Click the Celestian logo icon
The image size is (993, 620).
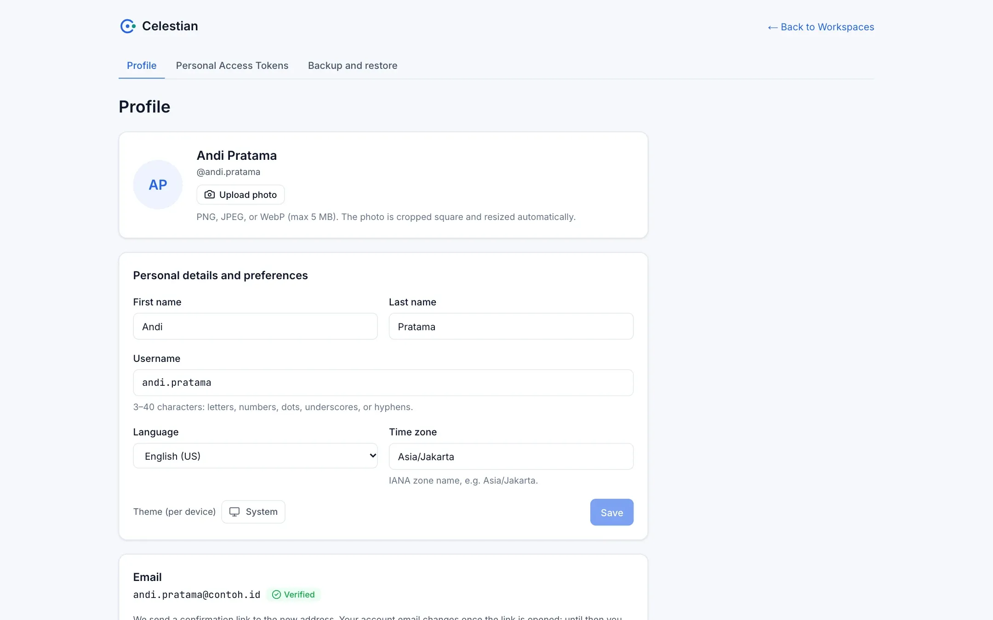pyautogui.click(x=128, y=26)
